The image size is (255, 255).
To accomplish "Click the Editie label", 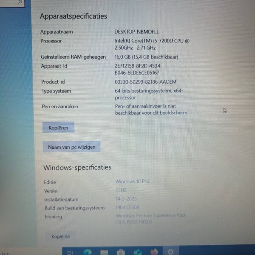I will (50, 182).
